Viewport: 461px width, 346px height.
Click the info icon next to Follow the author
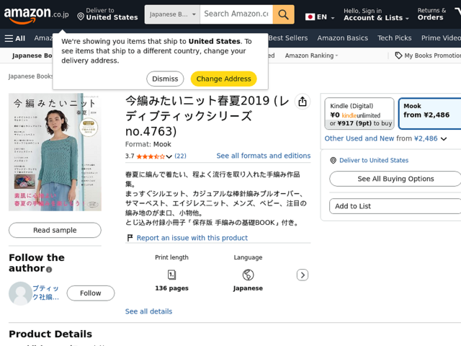click(x=49, y=269)
